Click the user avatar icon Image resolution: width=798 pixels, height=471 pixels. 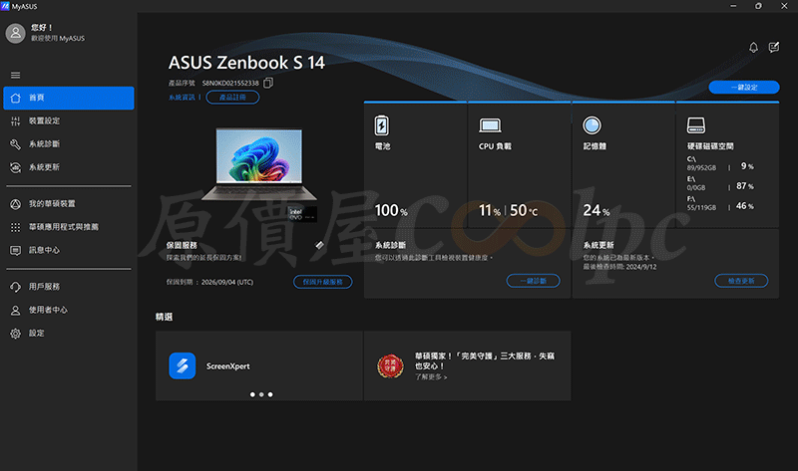coord(15,34)
